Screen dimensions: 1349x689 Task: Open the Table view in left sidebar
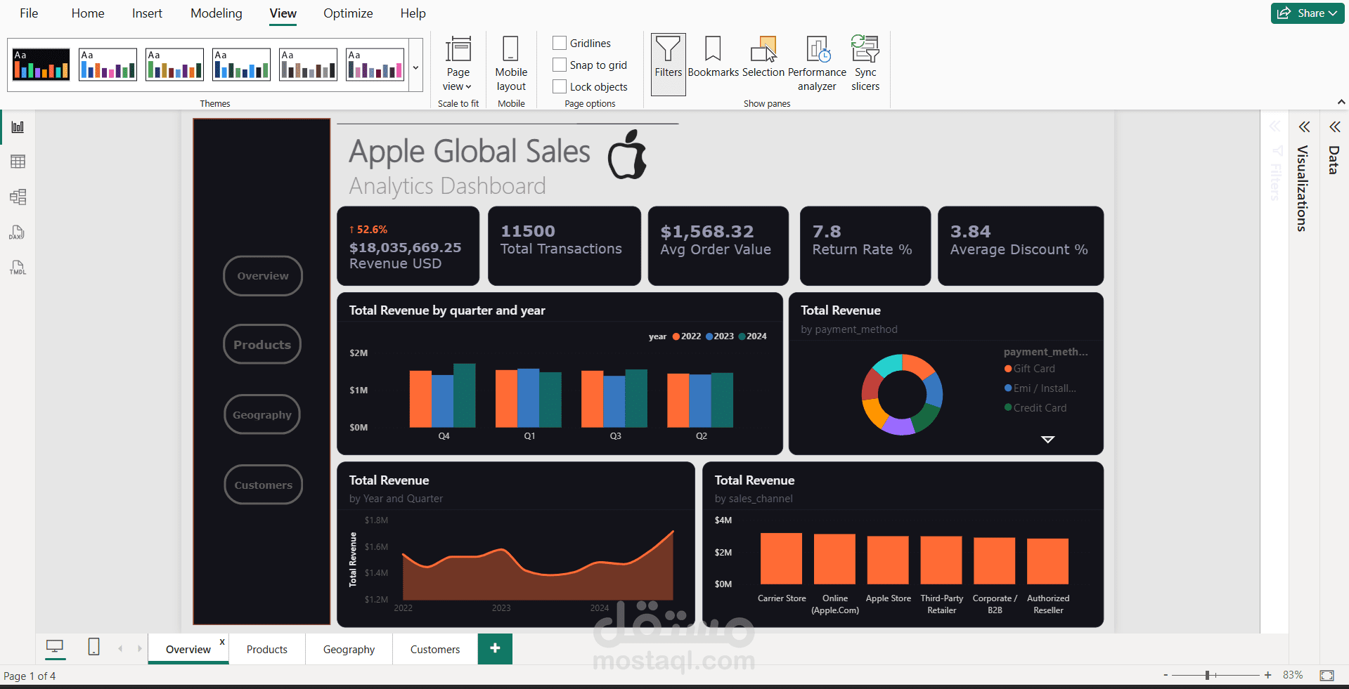click(18, 162)
